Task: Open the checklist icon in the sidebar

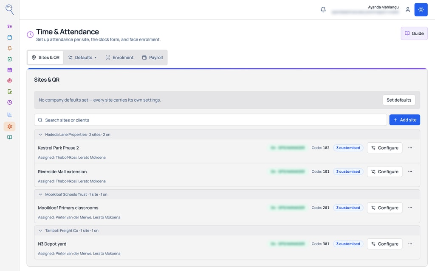Action: click(x=9, y=27)
